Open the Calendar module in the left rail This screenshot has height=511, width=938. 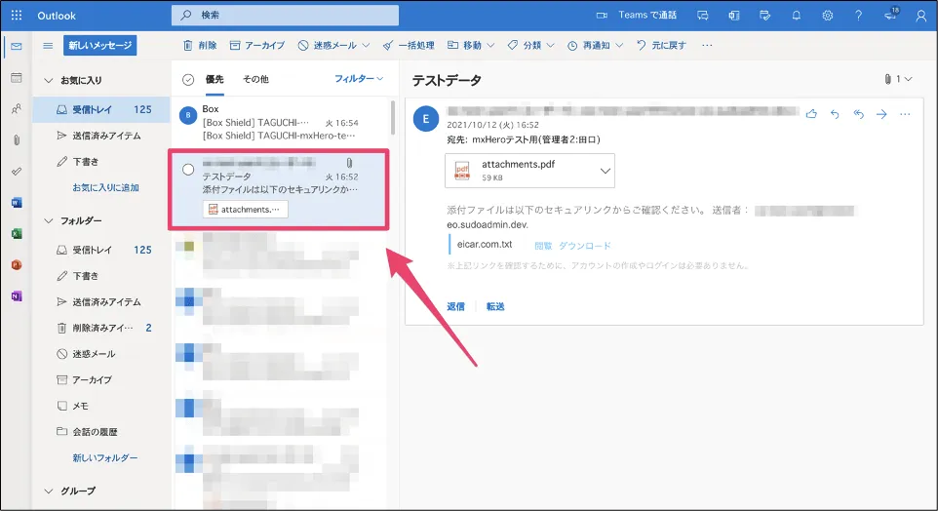pos(17,78)
